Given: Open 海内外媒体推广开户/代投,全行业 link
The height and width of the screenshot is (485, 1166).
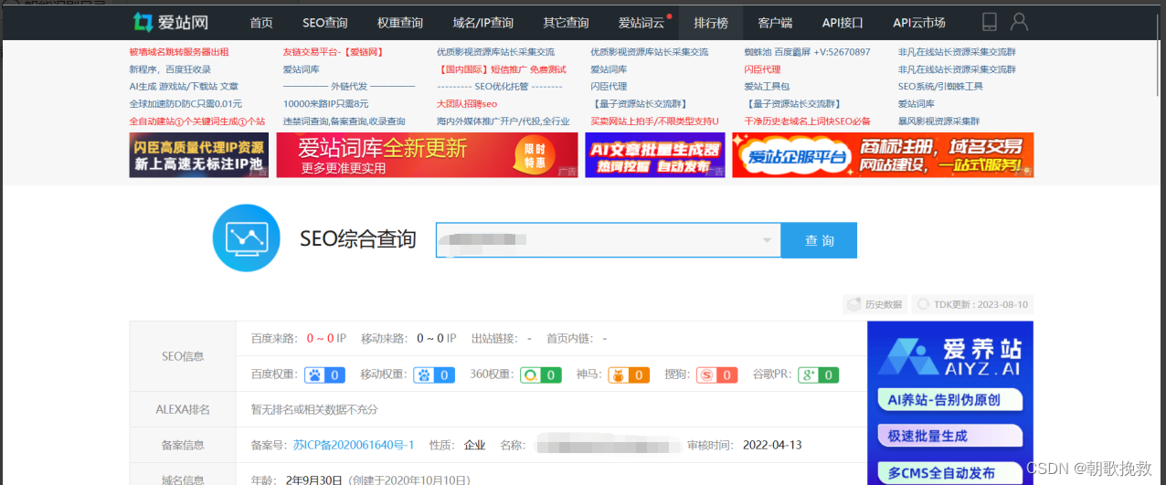Looking at the screenshot, I should point(503,121).
